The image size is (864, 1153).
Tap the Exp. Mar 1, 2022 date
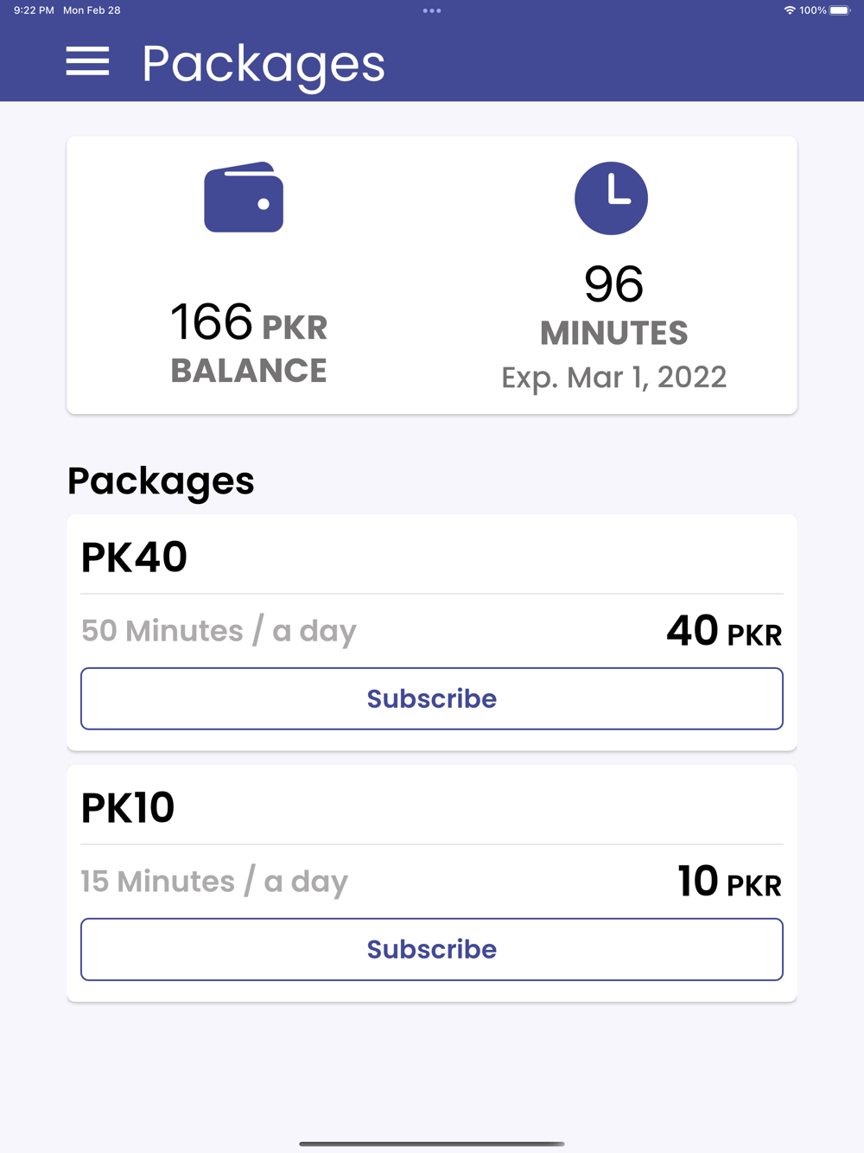point(614,378)
